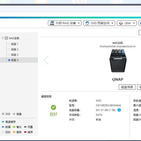The width and height of the screenshot is (141, 141).
Task: Click the external RAID device drive icon
Action: pyautogui.click(x=52, y=23)
